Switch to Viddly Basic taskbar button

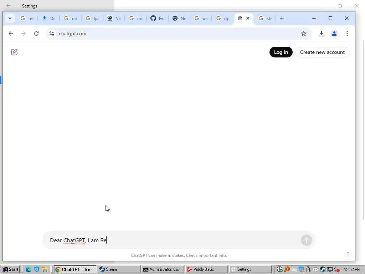pos(206,269)
